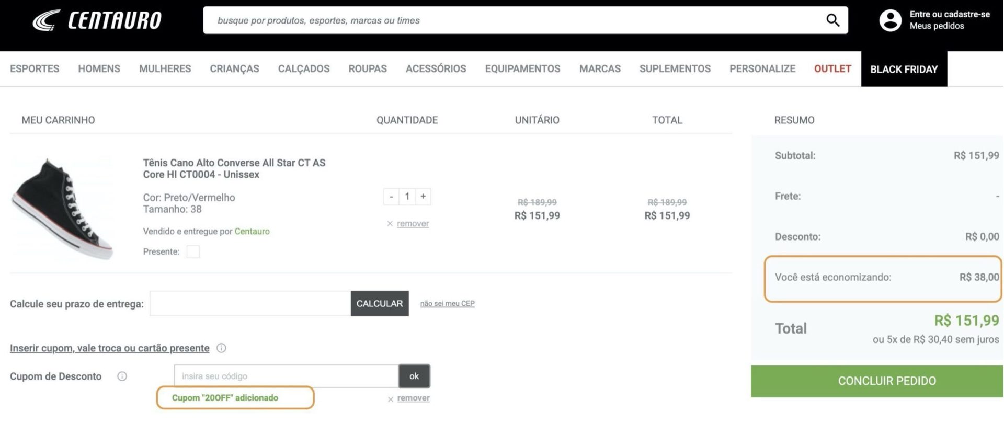This screenshot has height=423, width=1004.
Task: Click the 'Cupom "20OFF" adicionado' message
Action: (225, 398)
